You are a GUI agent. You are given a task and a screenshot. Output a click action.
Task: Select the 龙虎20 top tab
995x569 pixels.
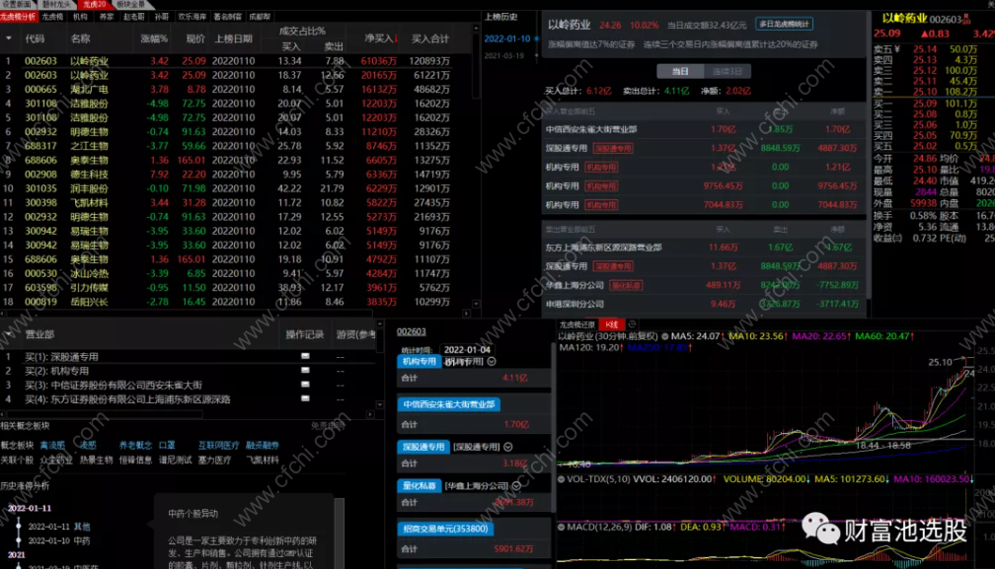(x=94, y=4)
